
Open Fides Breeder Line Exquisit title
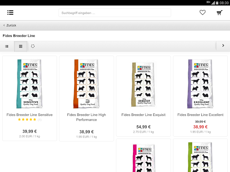tap(143, 115)
